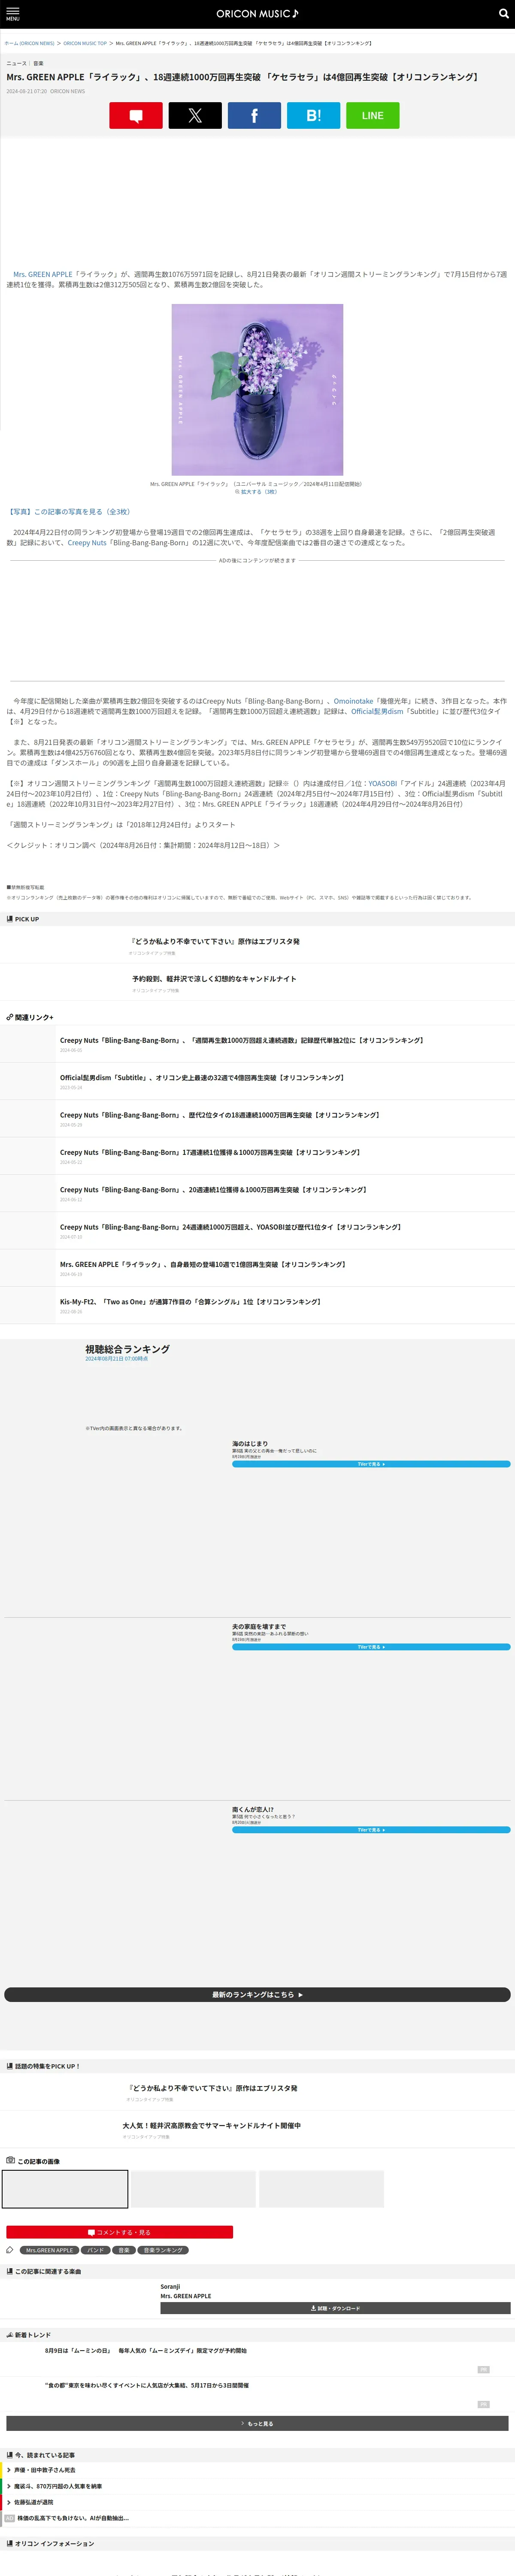This screenshot has height=2576, width=515.
Task: Select the second article image thumbnail
Action: point(193,2189)
